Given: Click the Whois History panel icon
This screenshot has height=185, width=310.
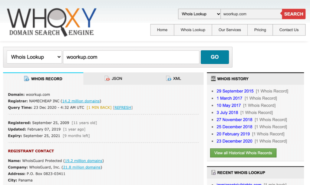Looking at the screenshot, I should 213,79.
